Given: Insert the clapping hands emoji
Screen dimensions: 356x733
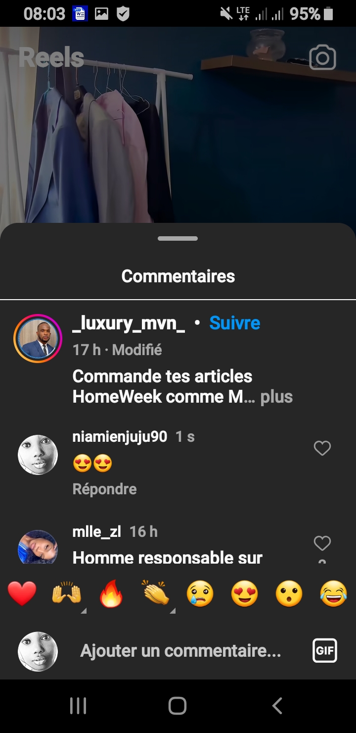Looking at the screenshot, I should click(x=156, y=594).
